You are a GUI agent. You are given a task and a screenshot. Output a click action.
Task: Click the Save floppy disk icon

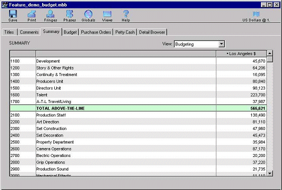pos(13,14)
